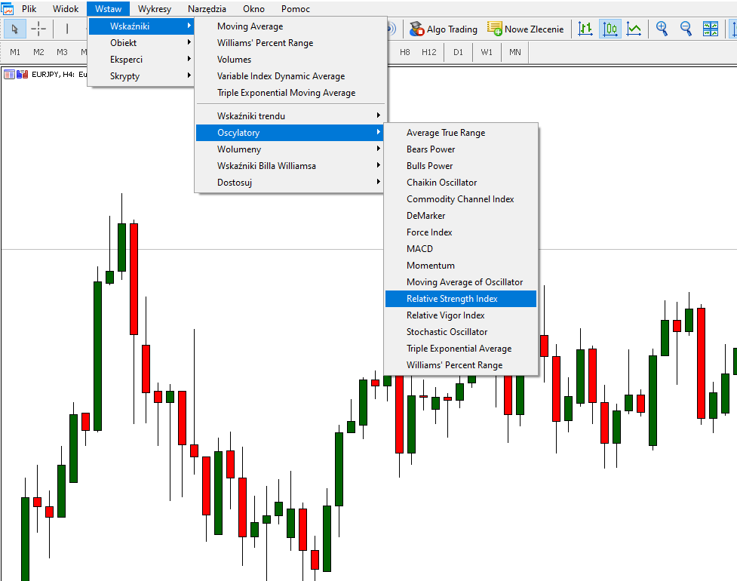The width and height of the screenshot is (737, 581).
Task: Zoom out of the chart
Action: (x=686, y=29)
